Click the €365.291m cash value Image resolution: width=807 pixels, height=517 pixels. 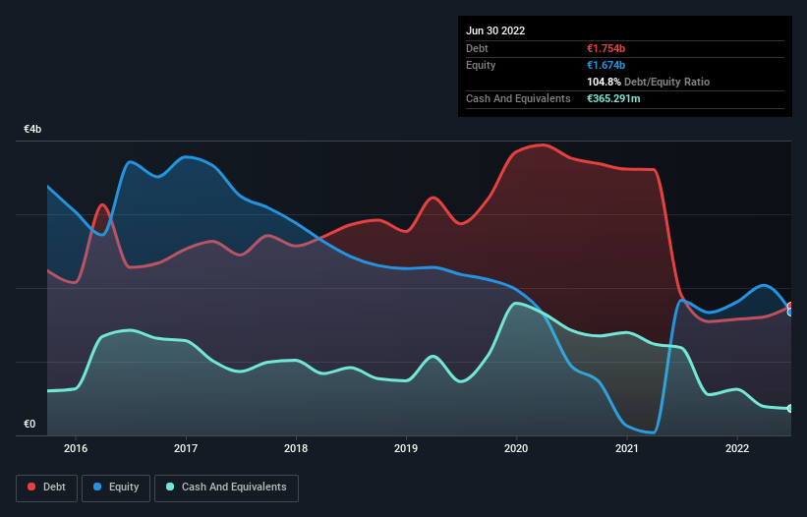tap(613, 98)
